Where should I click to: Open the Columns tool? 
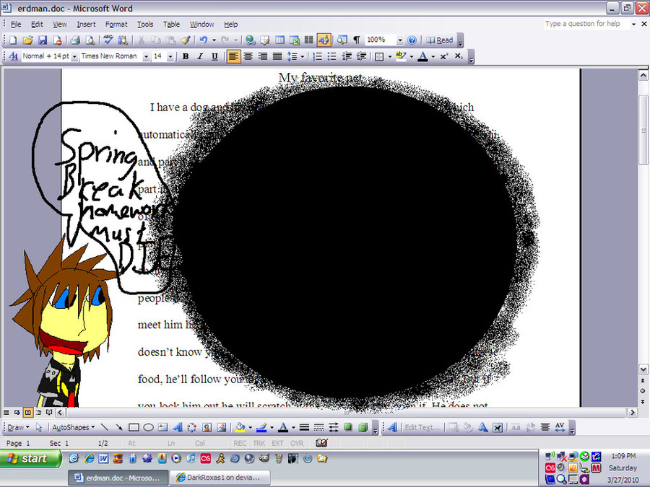point(309,40)
